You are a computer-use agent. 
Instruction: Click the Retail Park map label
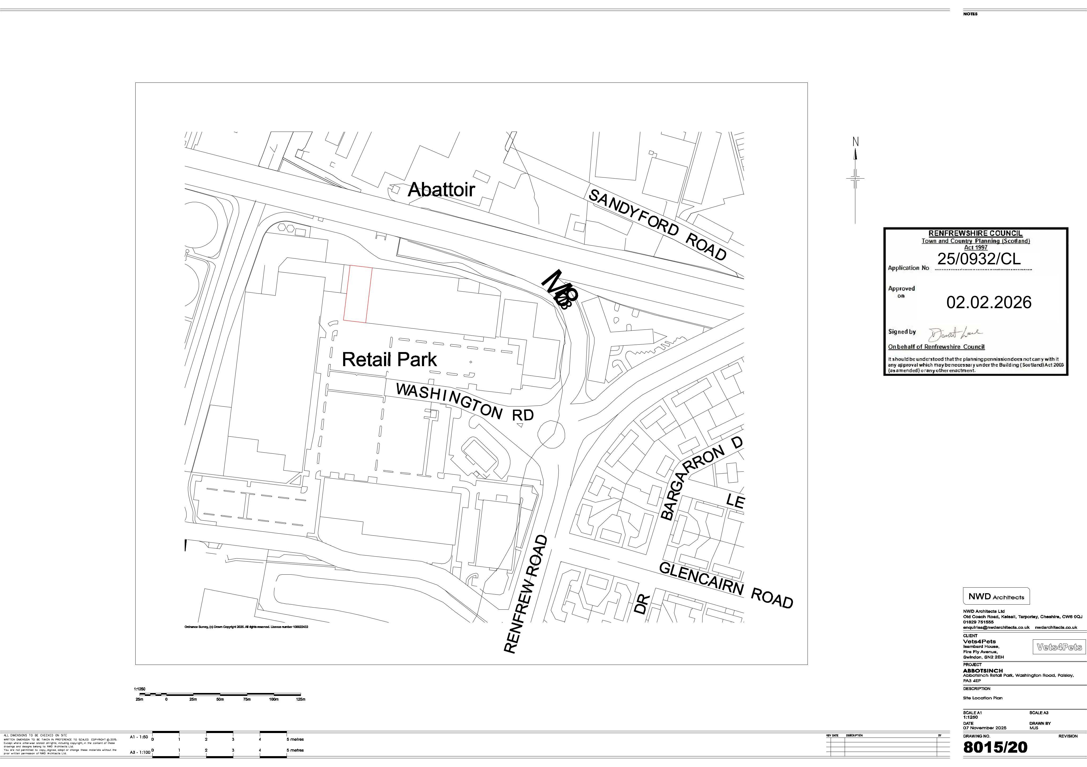(x=389, y=359)
